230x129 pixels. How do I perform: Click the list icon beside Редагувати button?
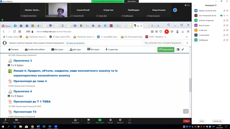[x=178, y=49]
